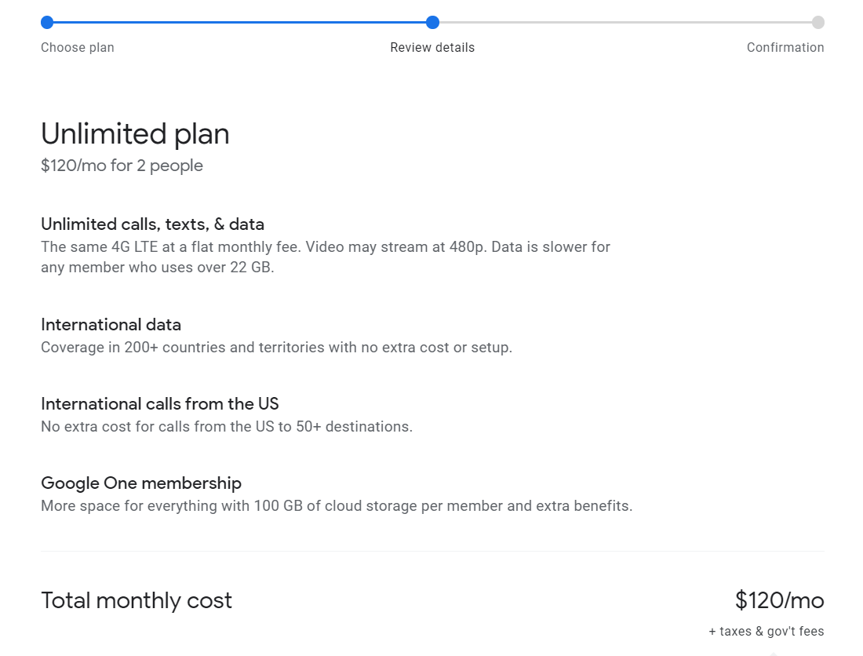This screenshot has width=863, height=656.
Task: Click the Review details blue step dot
Action: [x=432, y=23]
